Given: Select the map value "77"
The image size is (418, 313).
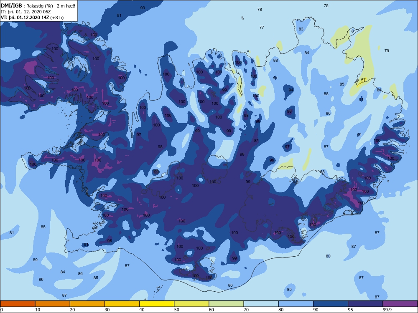Looking at the screenshot, I should pyautogui.click(x=262, y=27).
